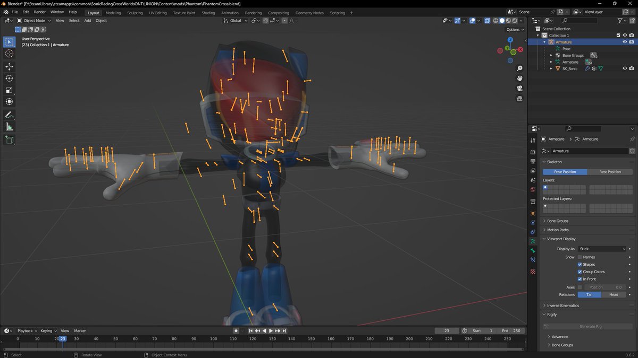Open the Object properties tab
Viewport: 638px width, 358px height.
click(x=533, y=213)
